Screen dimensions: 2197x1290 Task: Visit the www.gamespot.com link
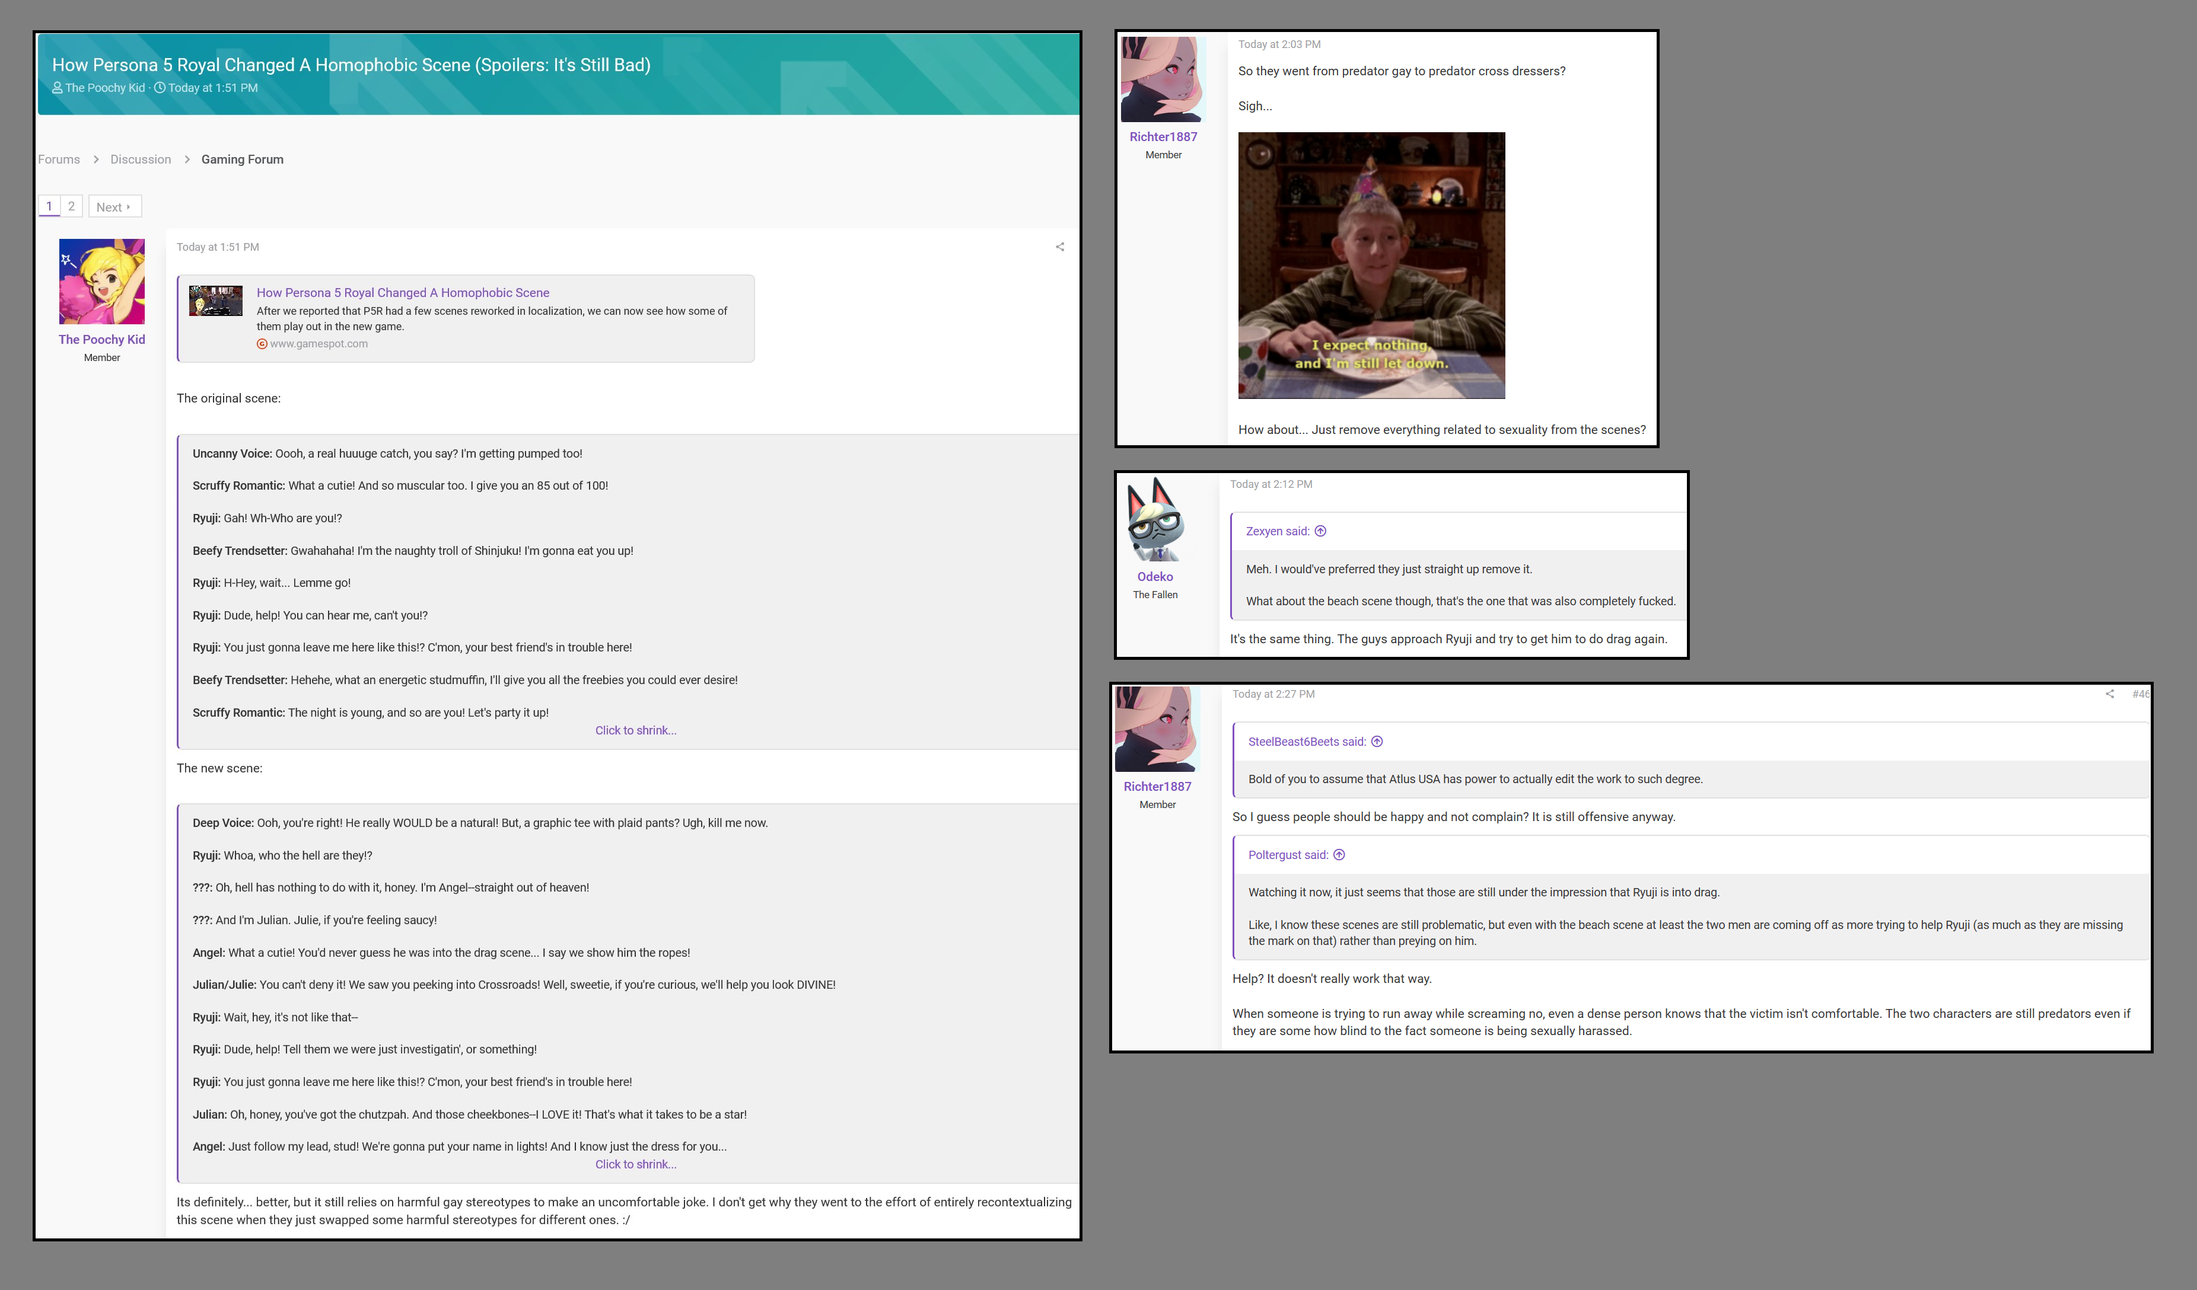coord(318,344)
